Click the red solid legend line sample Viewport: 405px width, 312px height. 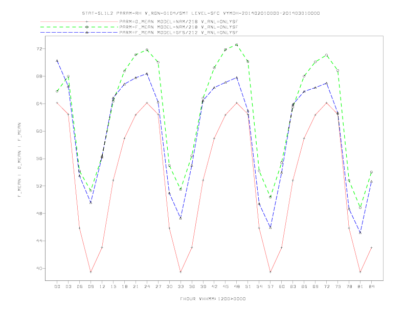79,21
